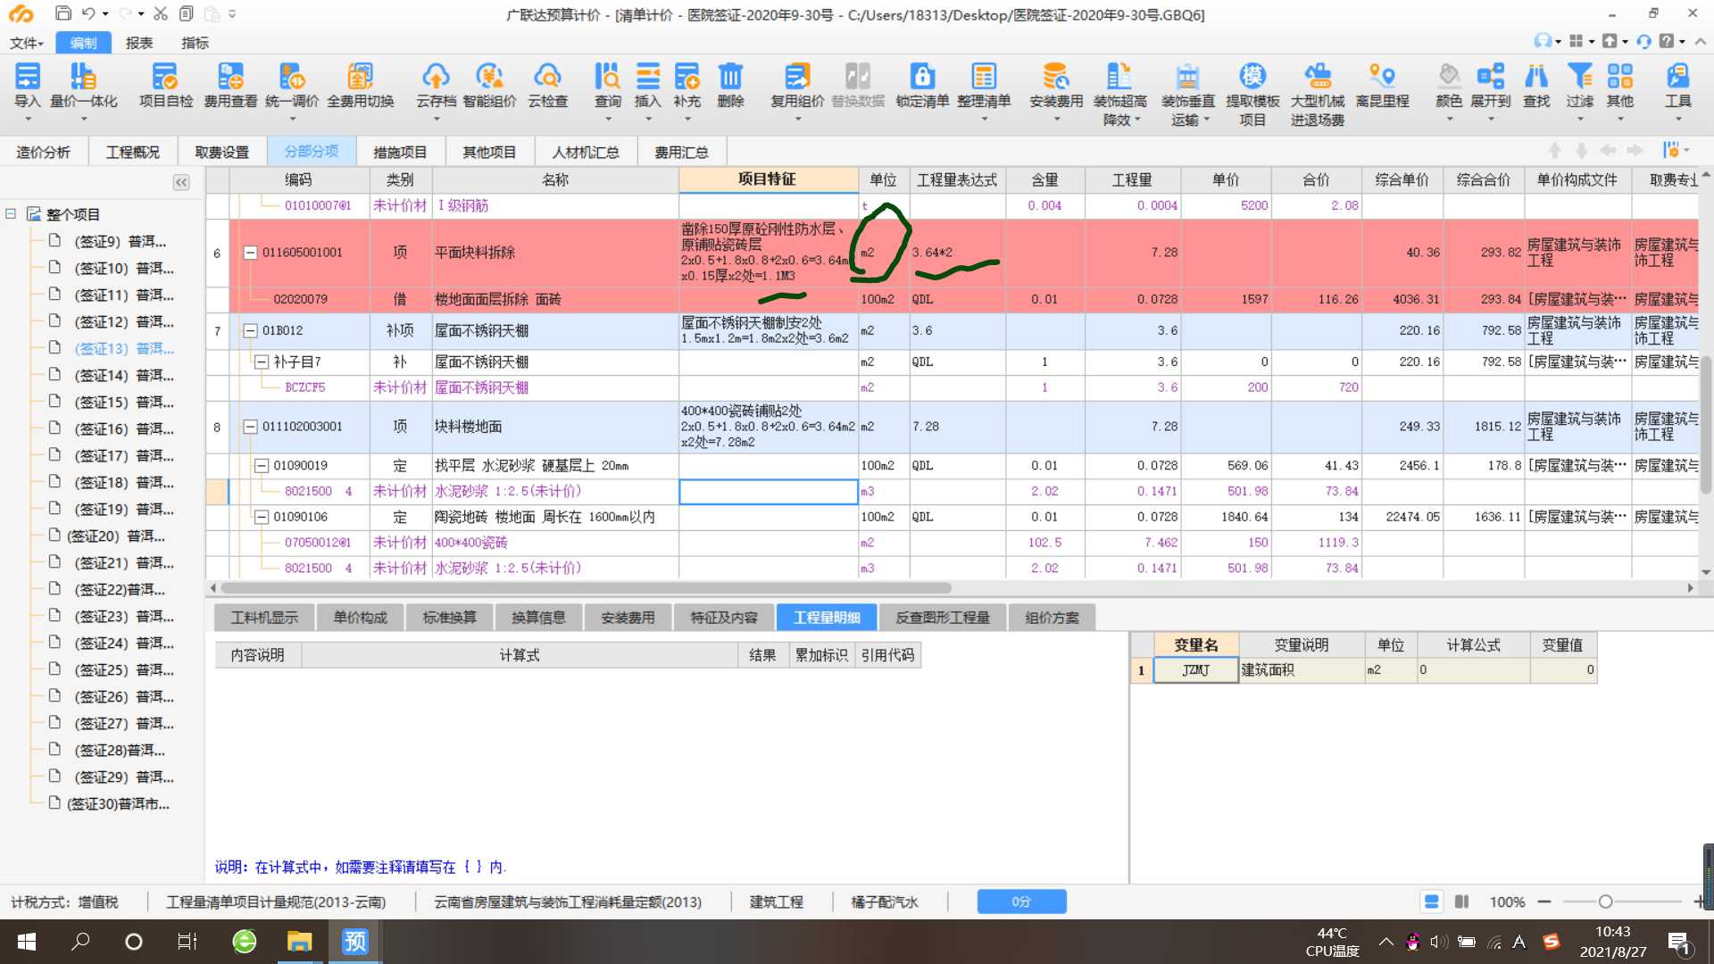The image size is (1714, 964).
Task: Open 单价构成 bottom tab
Action: click(361, 618)
